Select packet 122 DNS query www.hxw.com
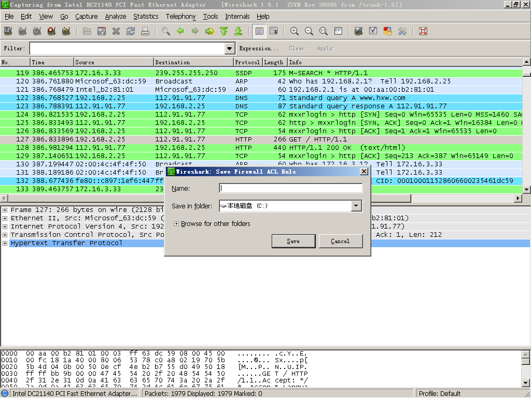Screen dimensions: 531x398 coord(261,98)
